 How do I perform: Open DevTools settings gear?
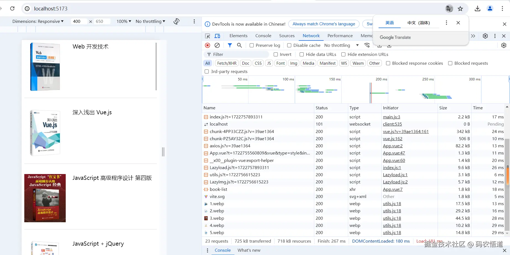point(485,36)
